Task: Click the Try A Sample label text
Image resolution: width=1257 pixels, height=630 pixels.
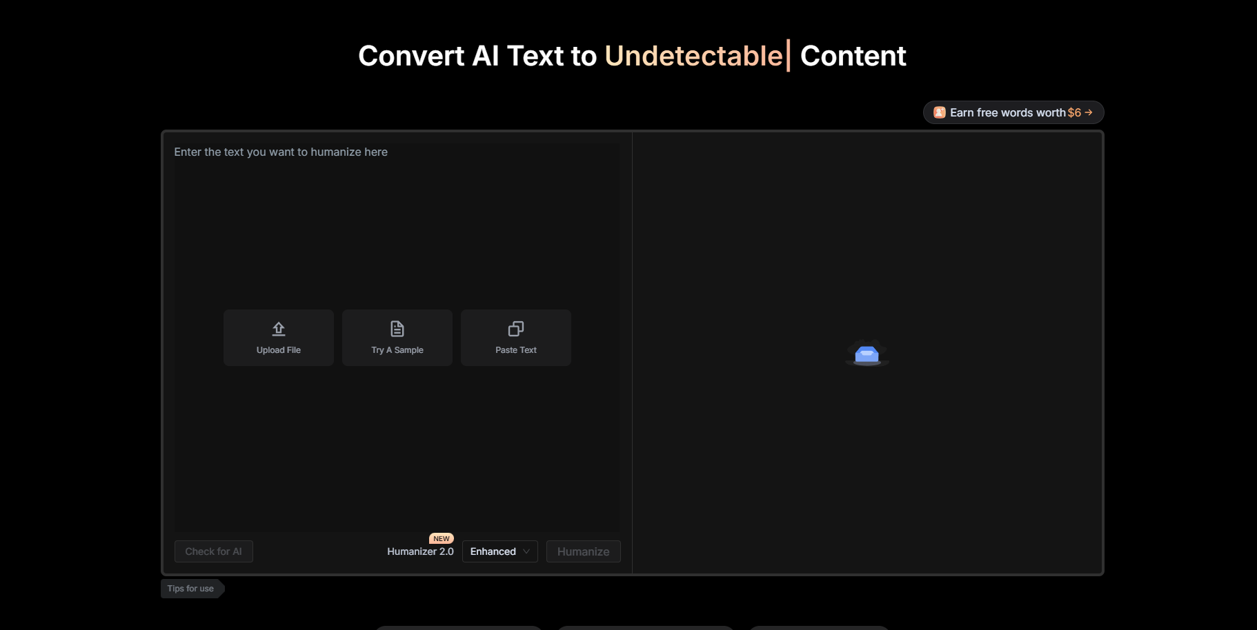Action: [x=397, y=350]
